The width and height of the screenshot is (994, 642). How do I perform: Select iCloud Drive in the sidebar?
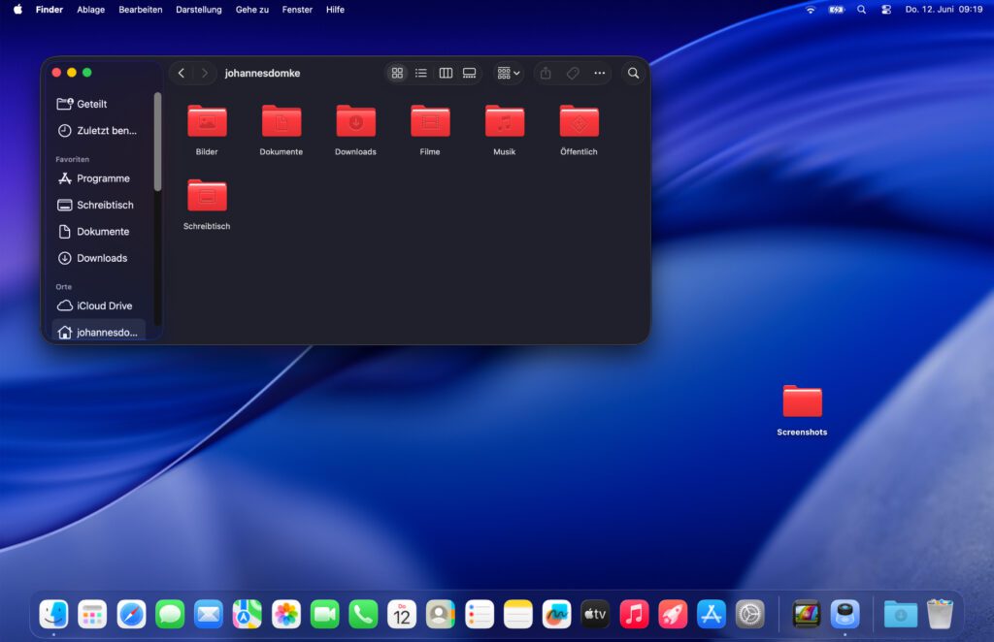[102, 305]
